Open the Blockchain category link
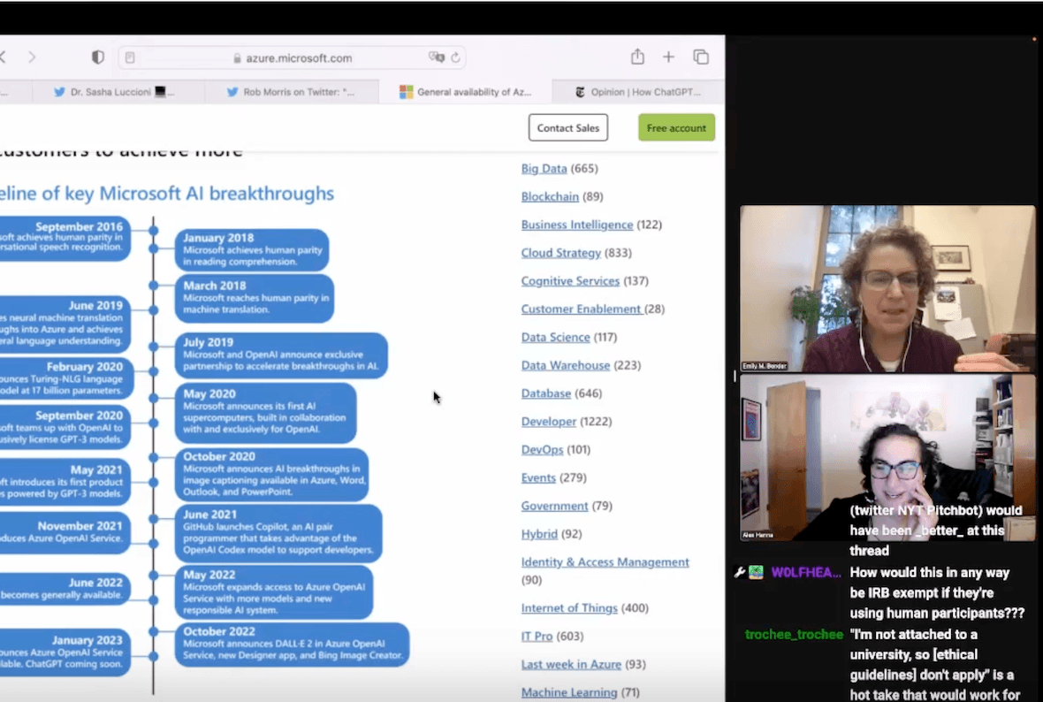 [550, 196]
